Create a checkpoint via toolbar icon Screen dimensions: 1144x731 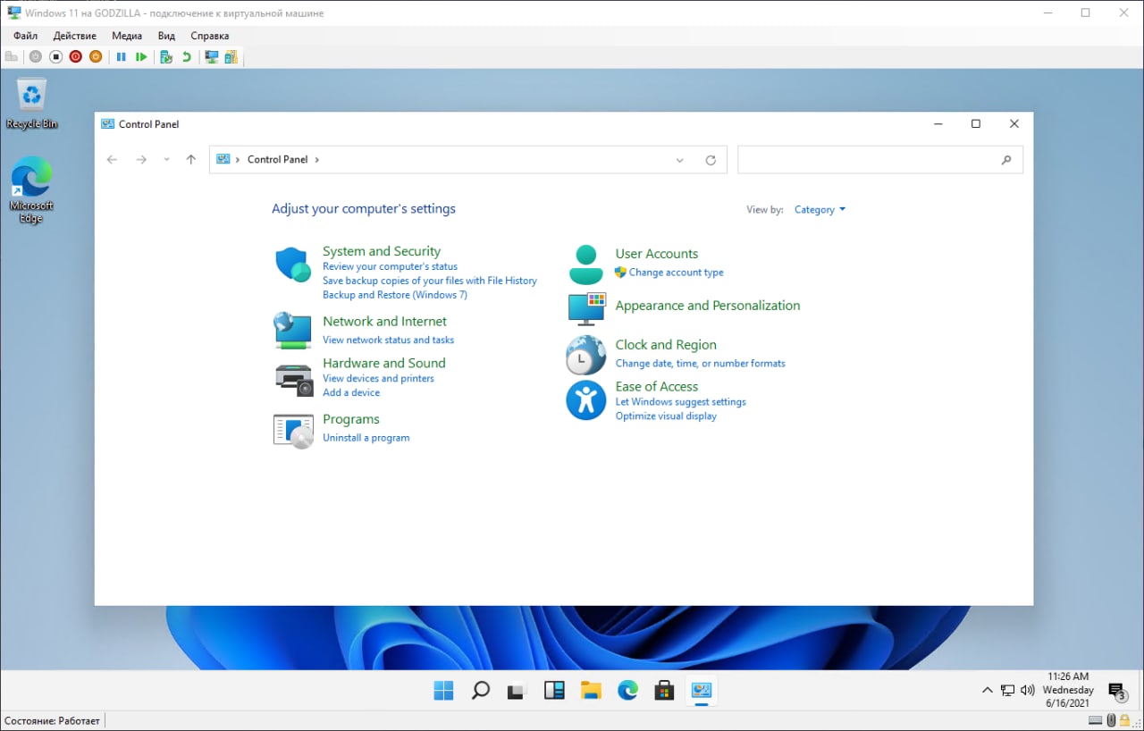click(x=166, y=56)
